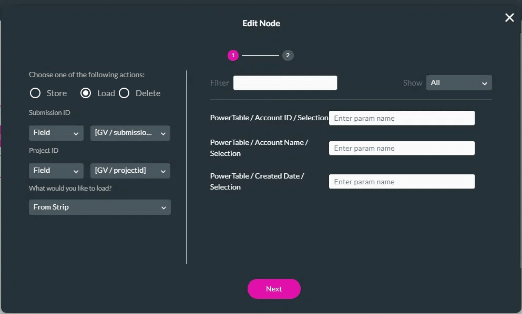
Task: Go to step 1 indicator
Action: (233, 55)
